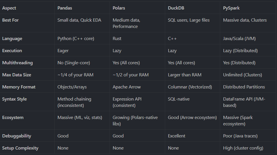Select the Multithreading row label
This screenshot has height=155, width=277.
click(x=17, y=63)
